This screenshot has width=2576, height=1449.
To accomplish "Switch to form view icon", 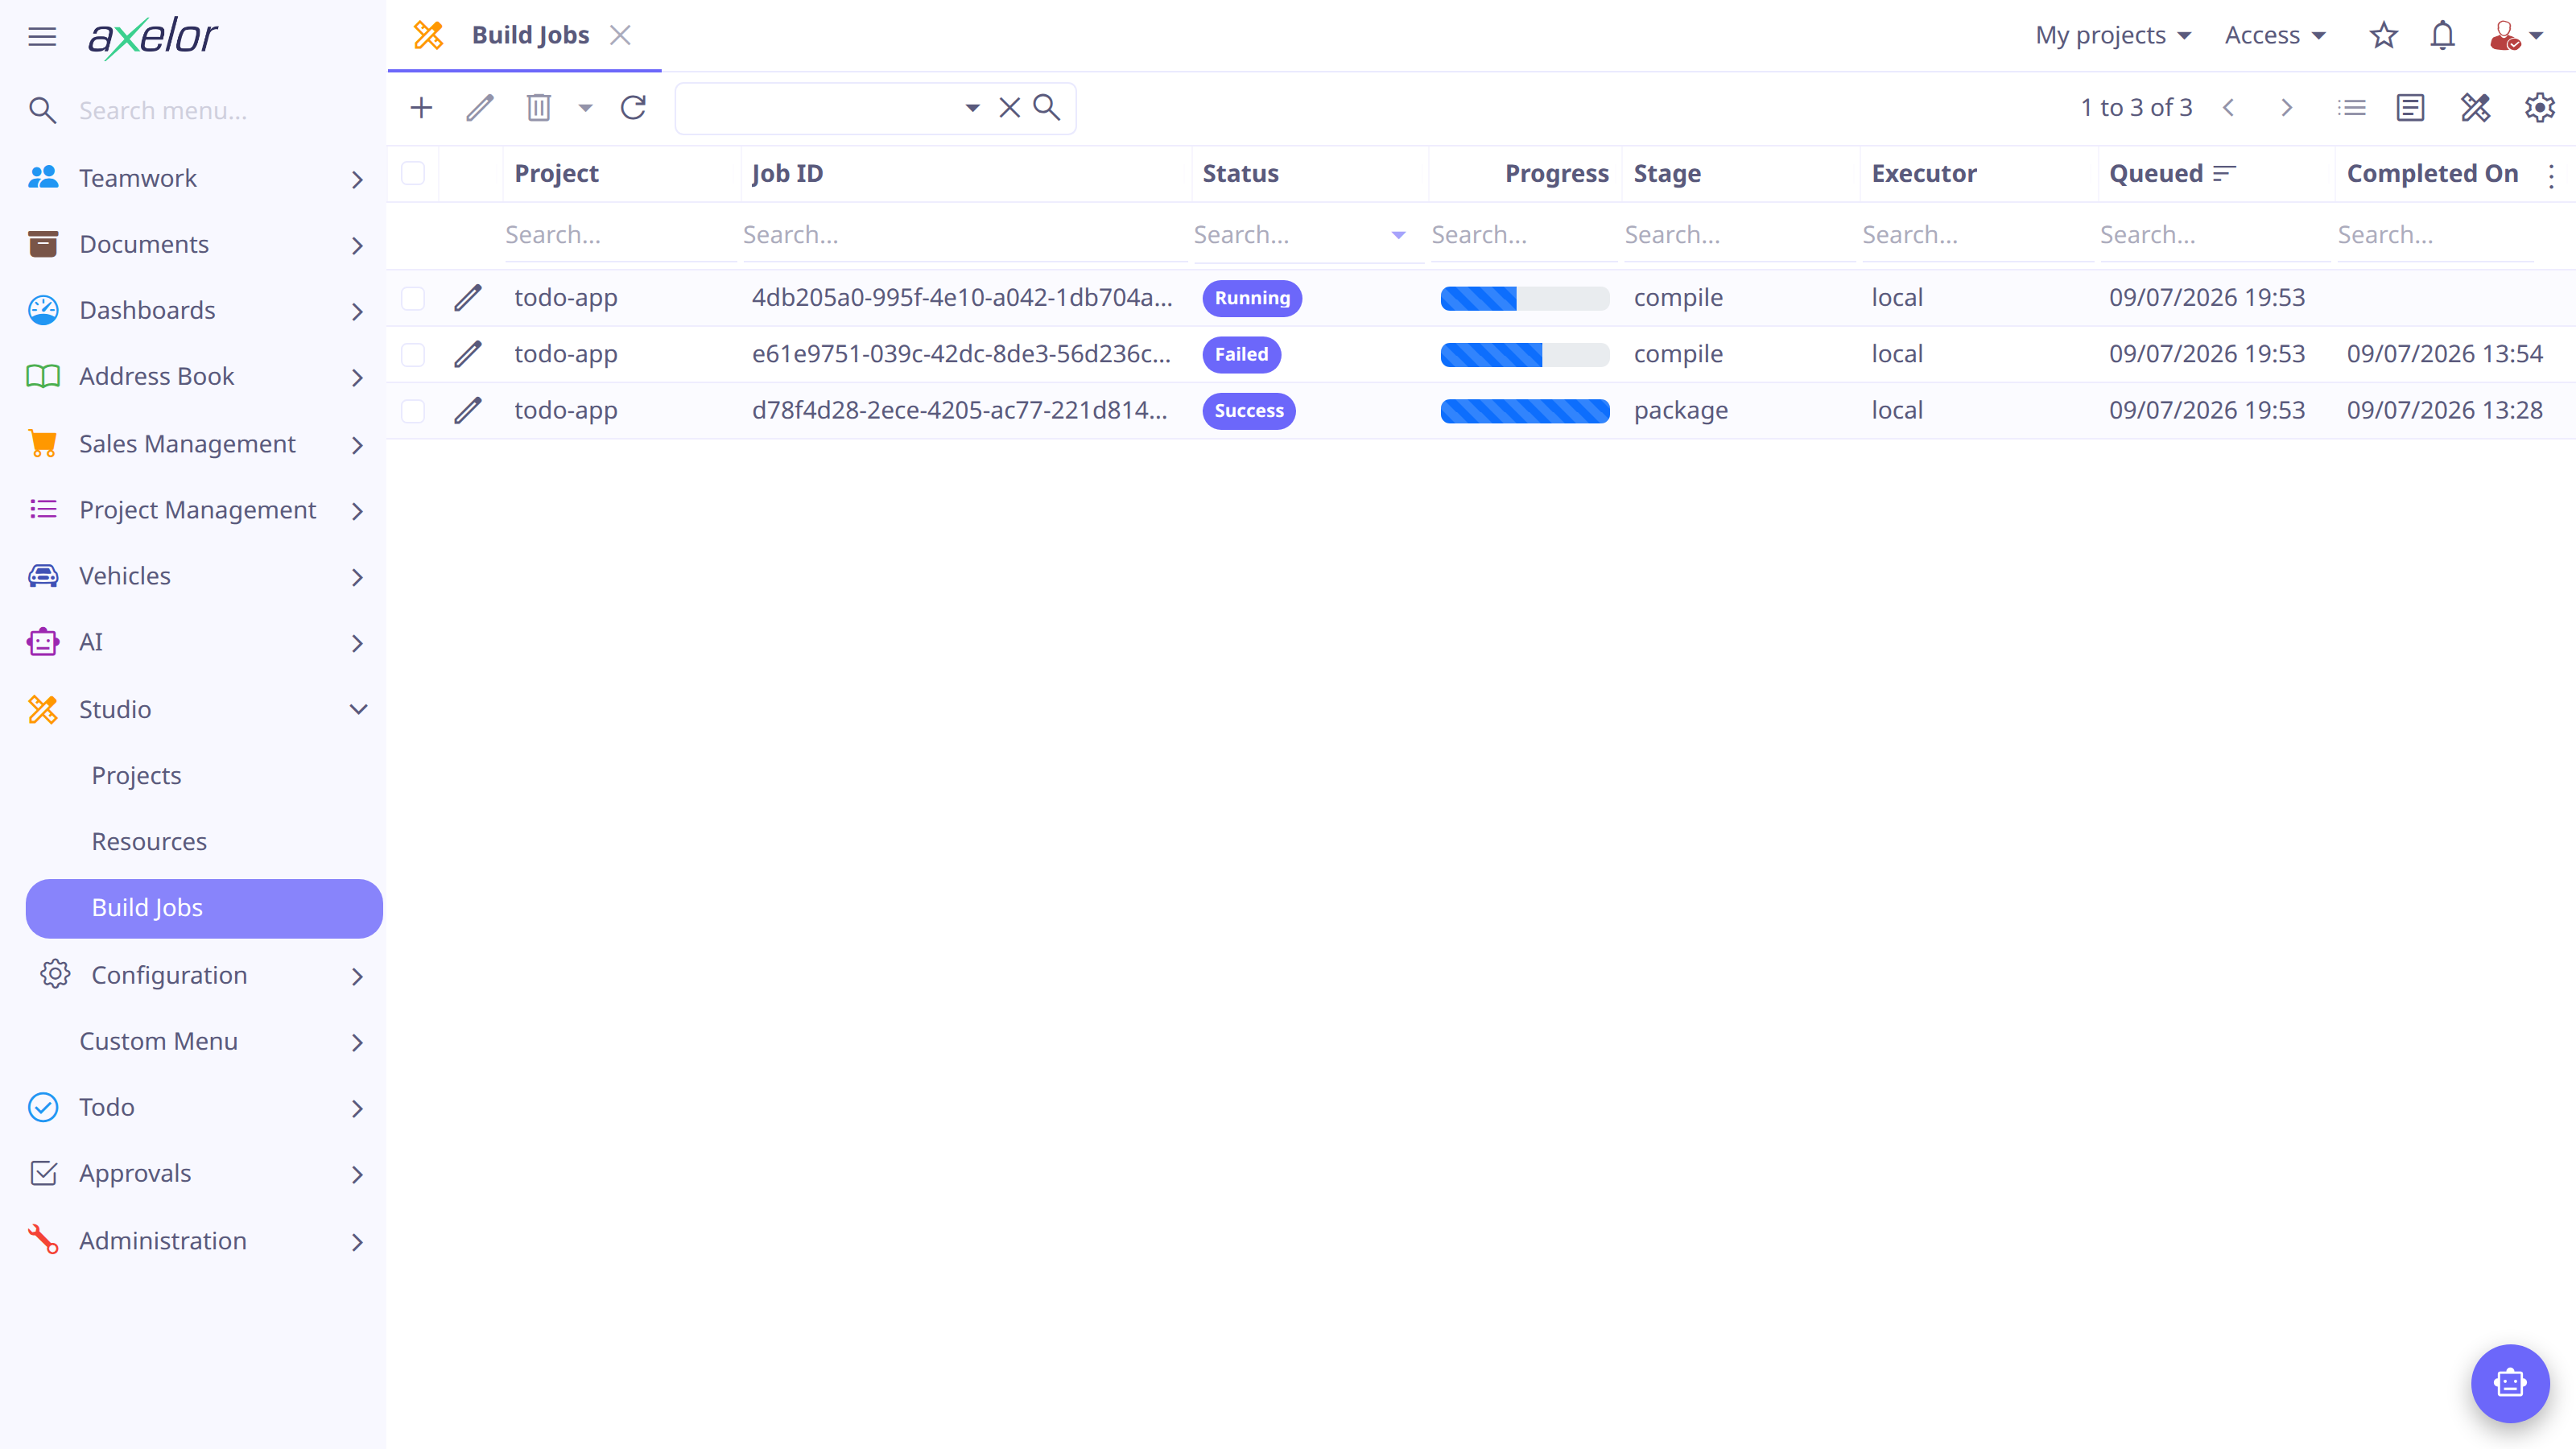I will 2411,108.
